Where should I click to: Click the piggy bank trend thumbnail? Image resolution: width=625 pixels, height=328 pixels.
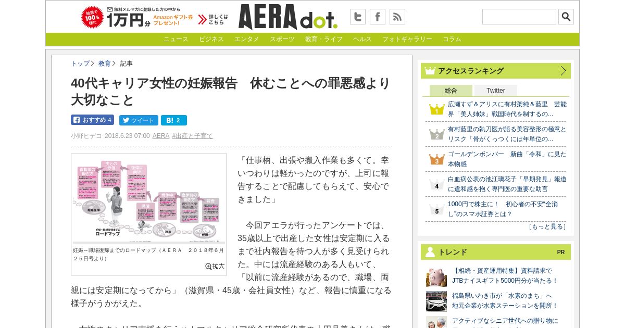436,276
